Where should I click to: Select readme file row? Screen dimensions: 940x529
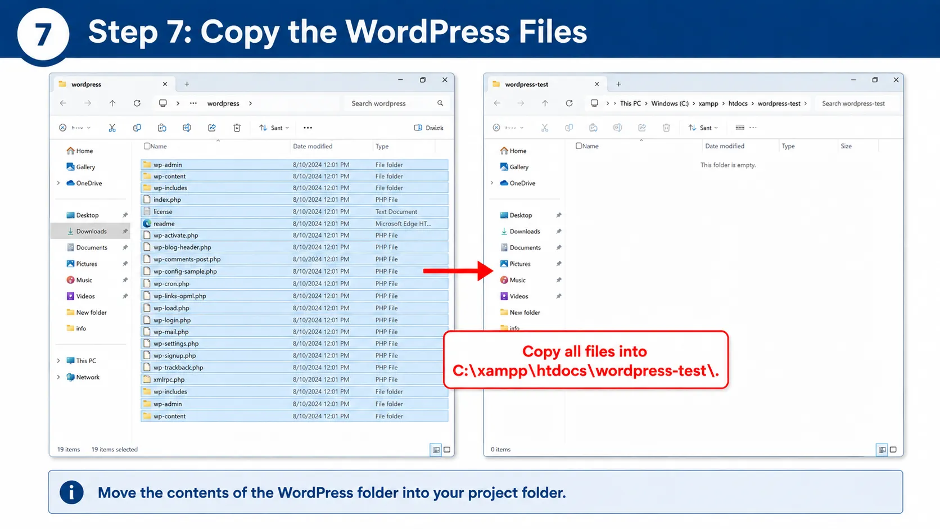point(295,224)
